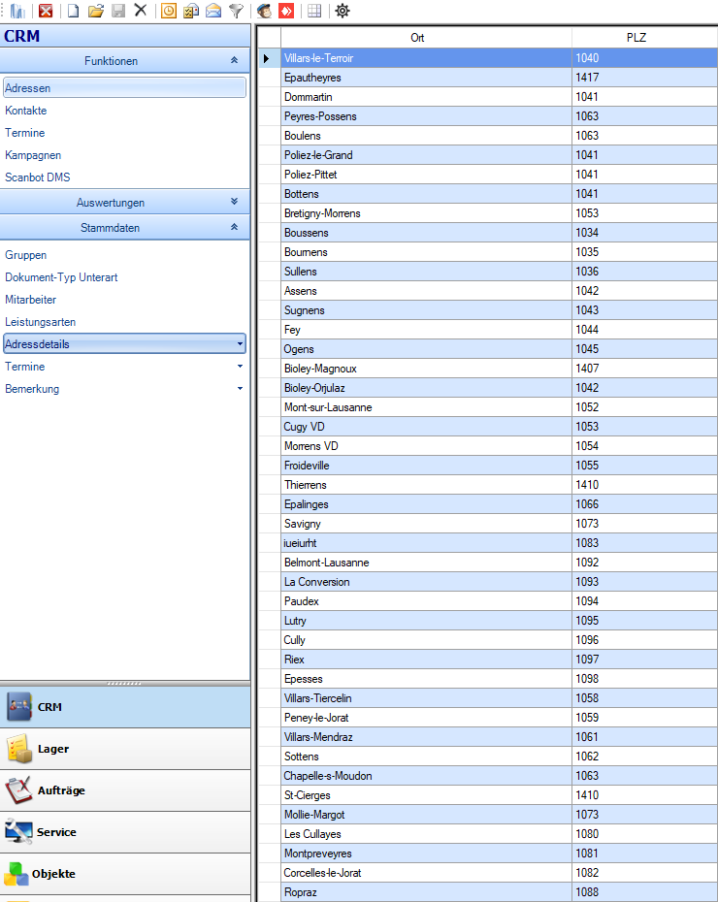Open Mitarbeiter under Stammdaten
This screenshot has width=718, height=902.
click(30, 300)
